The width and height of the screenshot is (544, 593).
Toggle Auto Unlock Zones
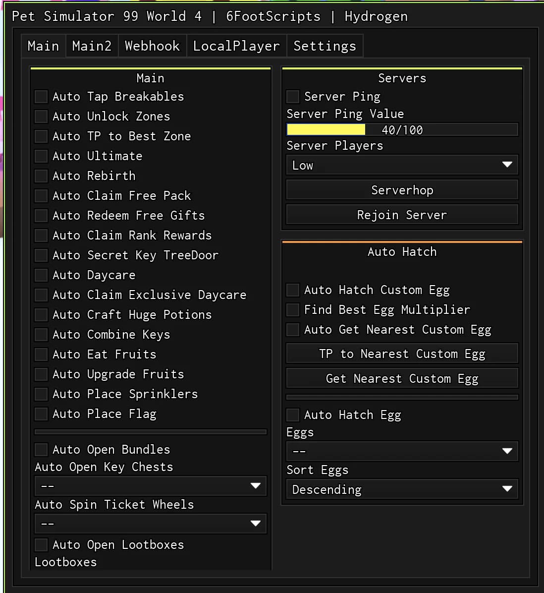(41, 116)
